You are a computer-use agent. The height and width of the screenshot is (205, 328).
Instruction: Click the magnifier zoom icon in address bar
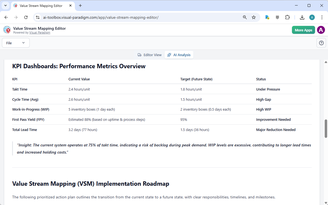(245, 17)
